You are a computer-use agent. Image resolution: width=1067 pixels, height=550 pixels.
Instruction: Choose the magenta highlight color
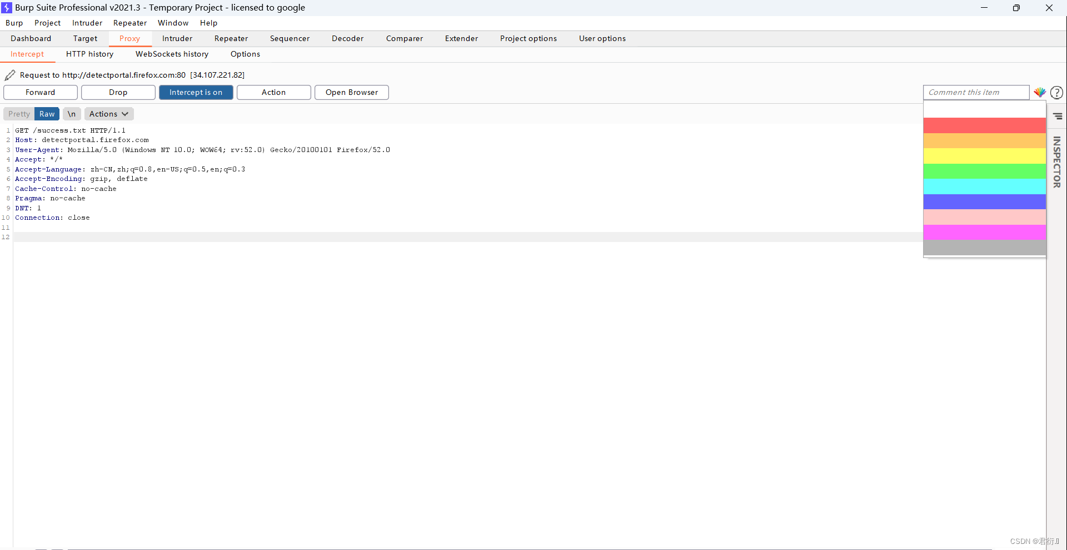tap(984, 232)
